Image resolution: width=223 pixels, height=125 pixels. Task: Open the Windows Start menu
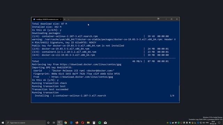point(3,123)
